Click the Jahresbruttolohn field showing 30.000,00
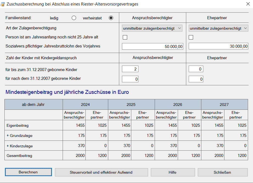Viewport: 253px width, 183px height. 218,47
